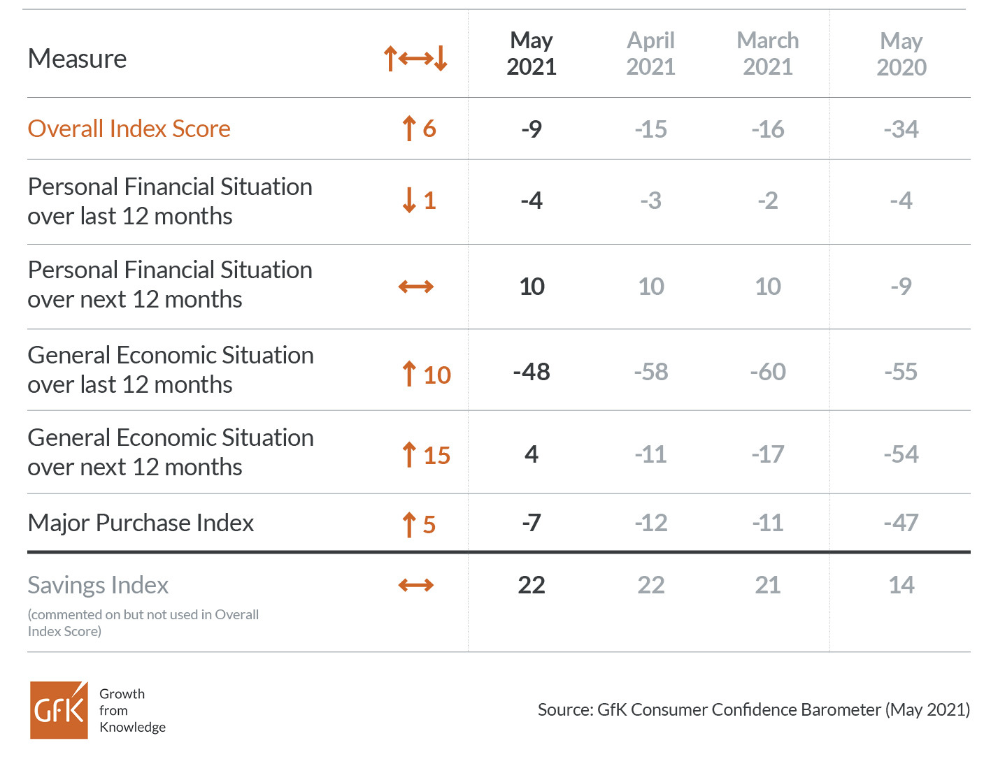
Task: Select the April 2021 column header
Action: 650,54
